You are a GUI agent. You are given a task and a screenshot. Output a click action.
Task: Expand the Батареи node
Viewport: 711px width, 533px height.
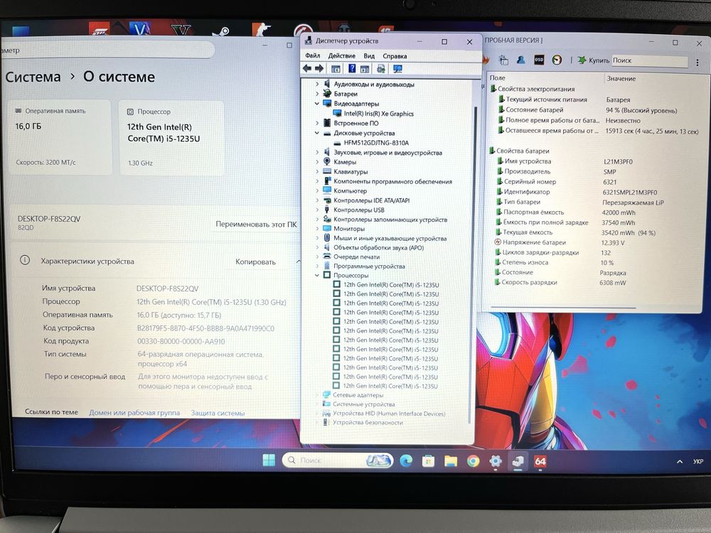tap(317, 94)
